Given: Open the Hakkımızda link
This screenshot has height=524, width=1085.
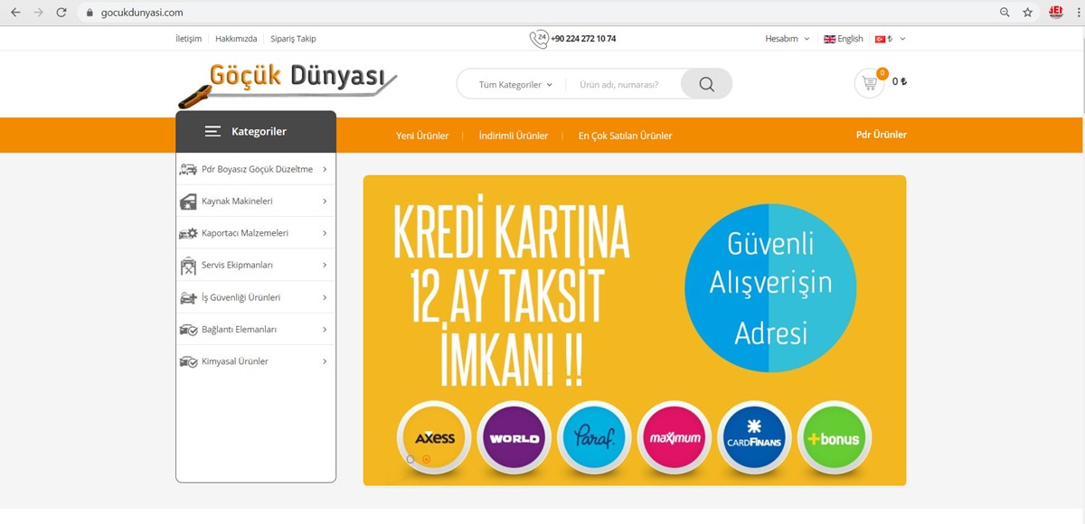Looking at the screenshot, I should [236, 39].
